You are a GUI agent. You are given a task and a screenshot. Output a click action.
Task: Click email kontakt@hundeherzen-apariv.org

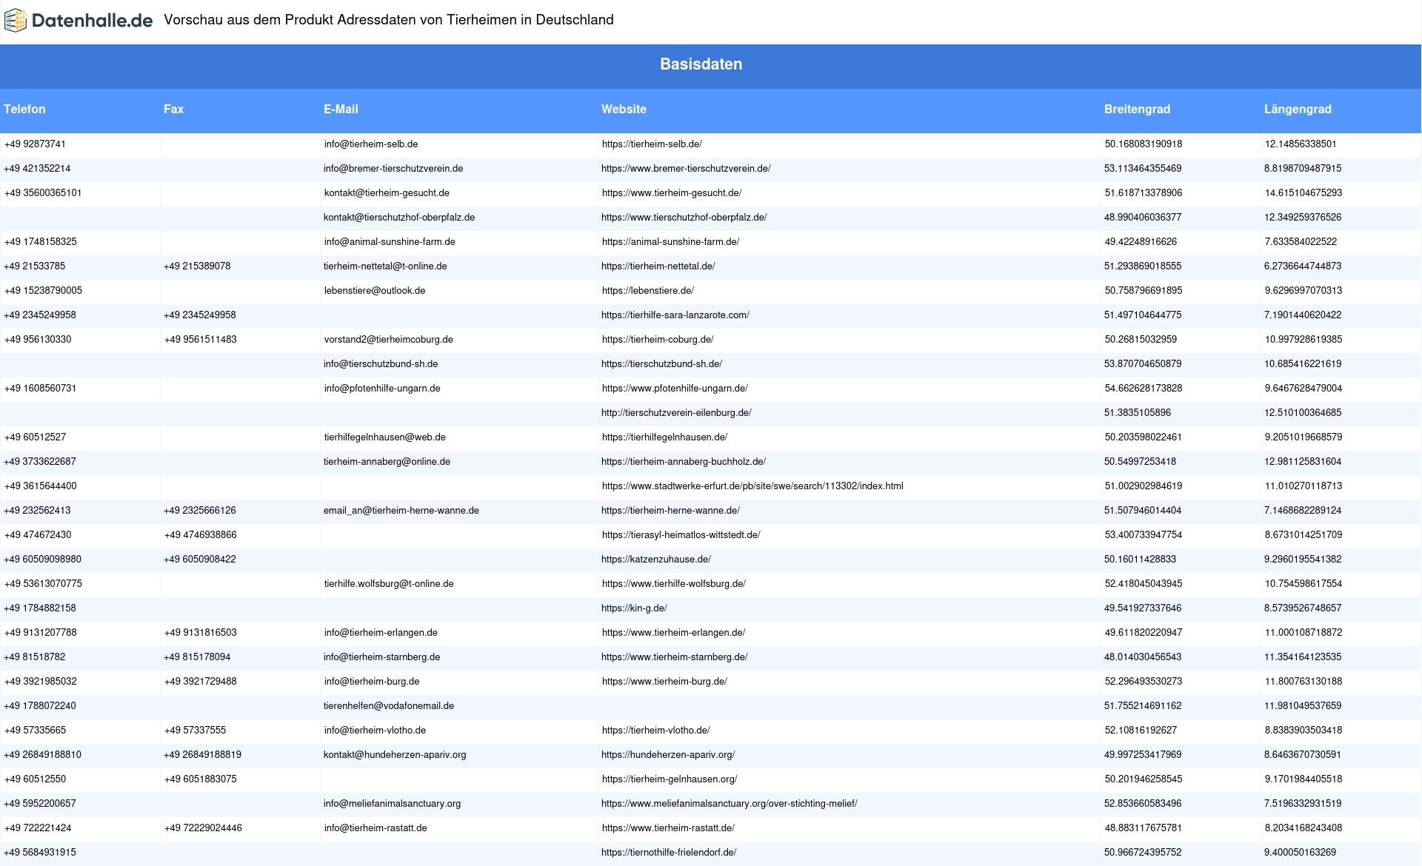(x=395, y=755)
